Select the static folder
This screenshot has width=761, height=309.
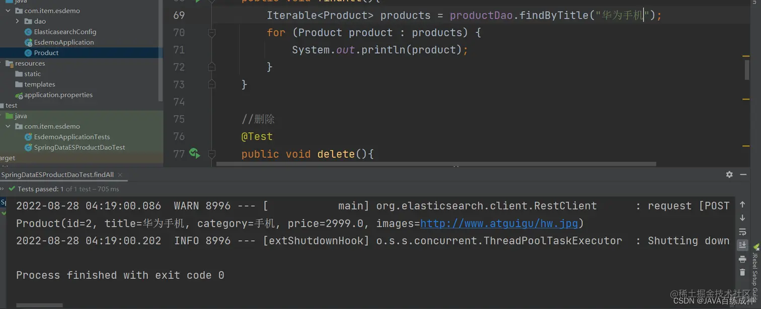click(32, 74)
